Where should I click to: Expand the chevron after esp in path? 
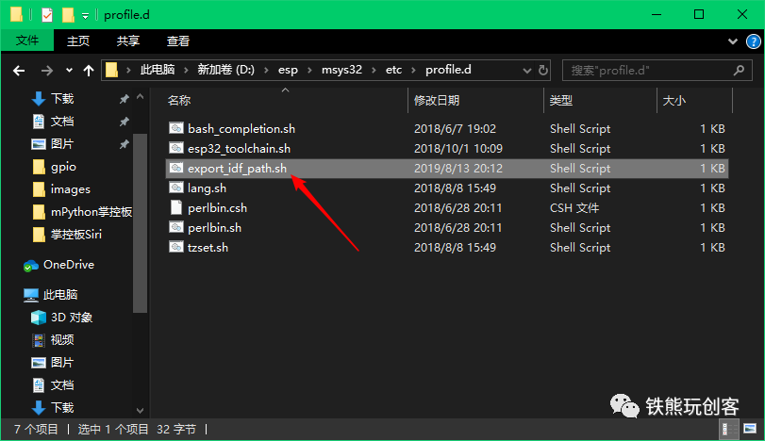click(309, 70)
